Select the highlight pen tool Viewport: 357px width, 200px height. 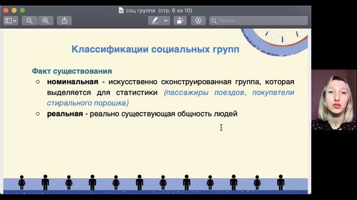coord(155,21)
